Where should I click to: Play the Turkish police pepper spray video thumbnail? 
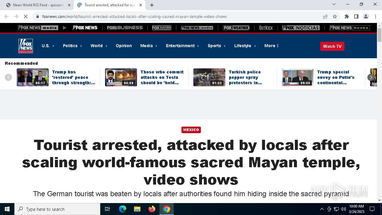209,77
